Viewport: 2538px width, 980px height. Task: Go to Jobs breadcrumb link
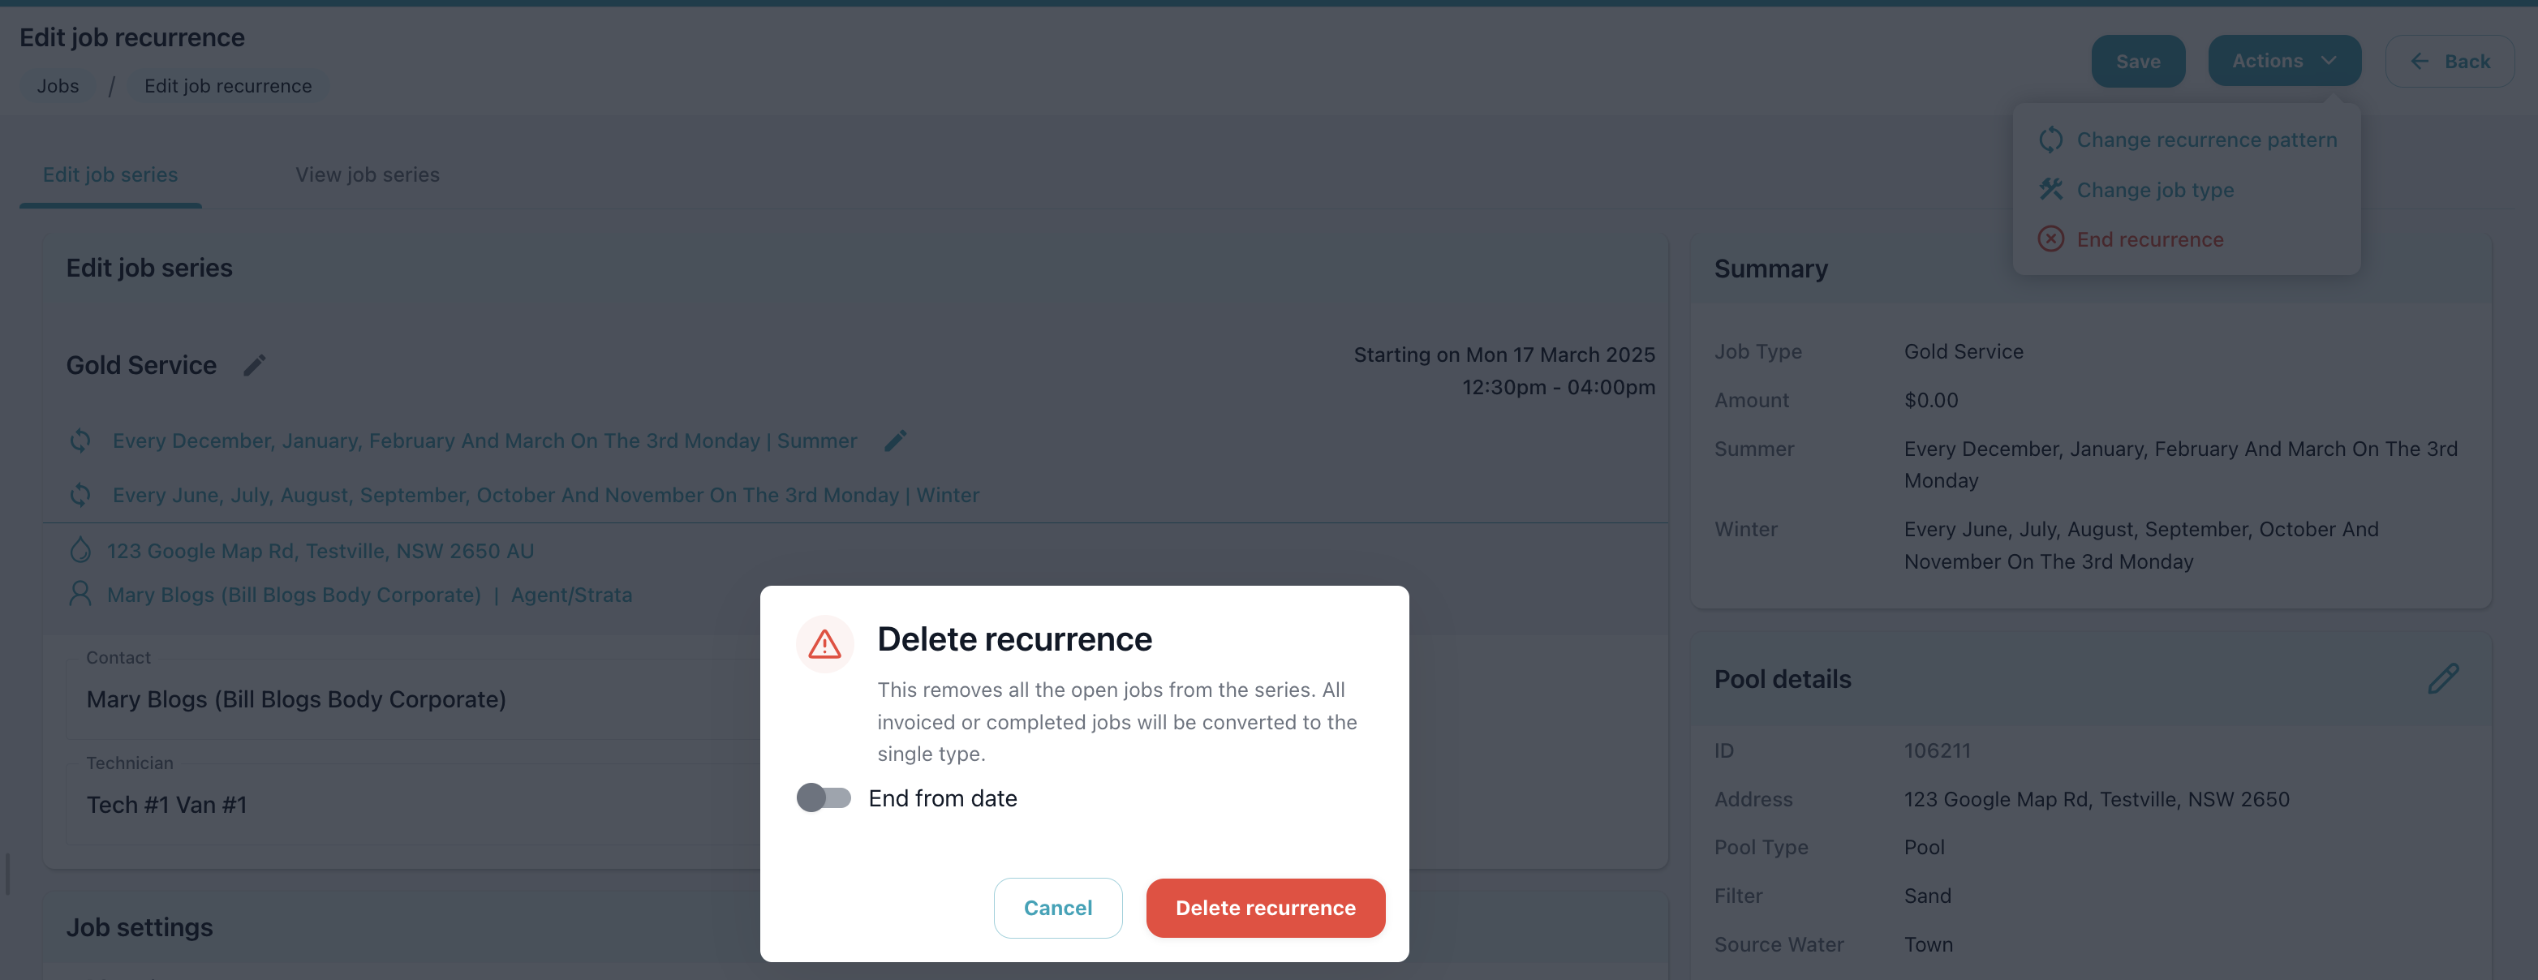click(58, 86)
